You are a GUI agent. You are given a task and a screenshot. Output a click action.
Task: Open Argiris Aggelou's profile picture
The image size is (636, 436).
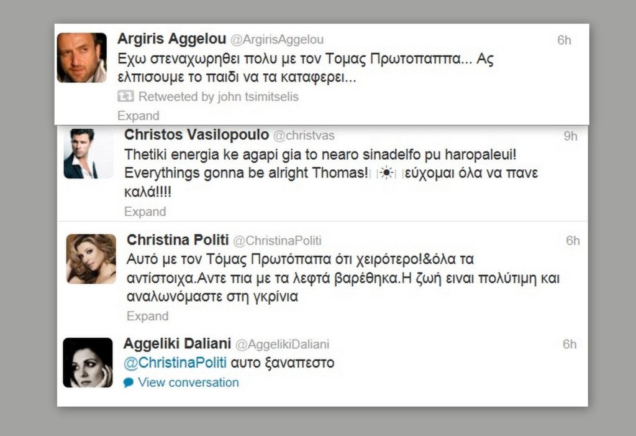pyautogui.click(x=81, y=58)
